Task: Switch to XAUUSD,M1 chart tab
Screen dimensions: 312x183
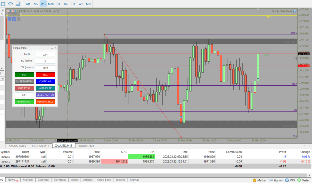Action: (86, 146)
